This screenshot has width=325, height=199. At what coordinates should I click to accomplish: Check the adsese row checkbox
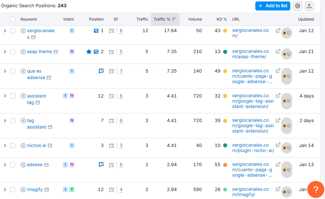click(13, 165)
